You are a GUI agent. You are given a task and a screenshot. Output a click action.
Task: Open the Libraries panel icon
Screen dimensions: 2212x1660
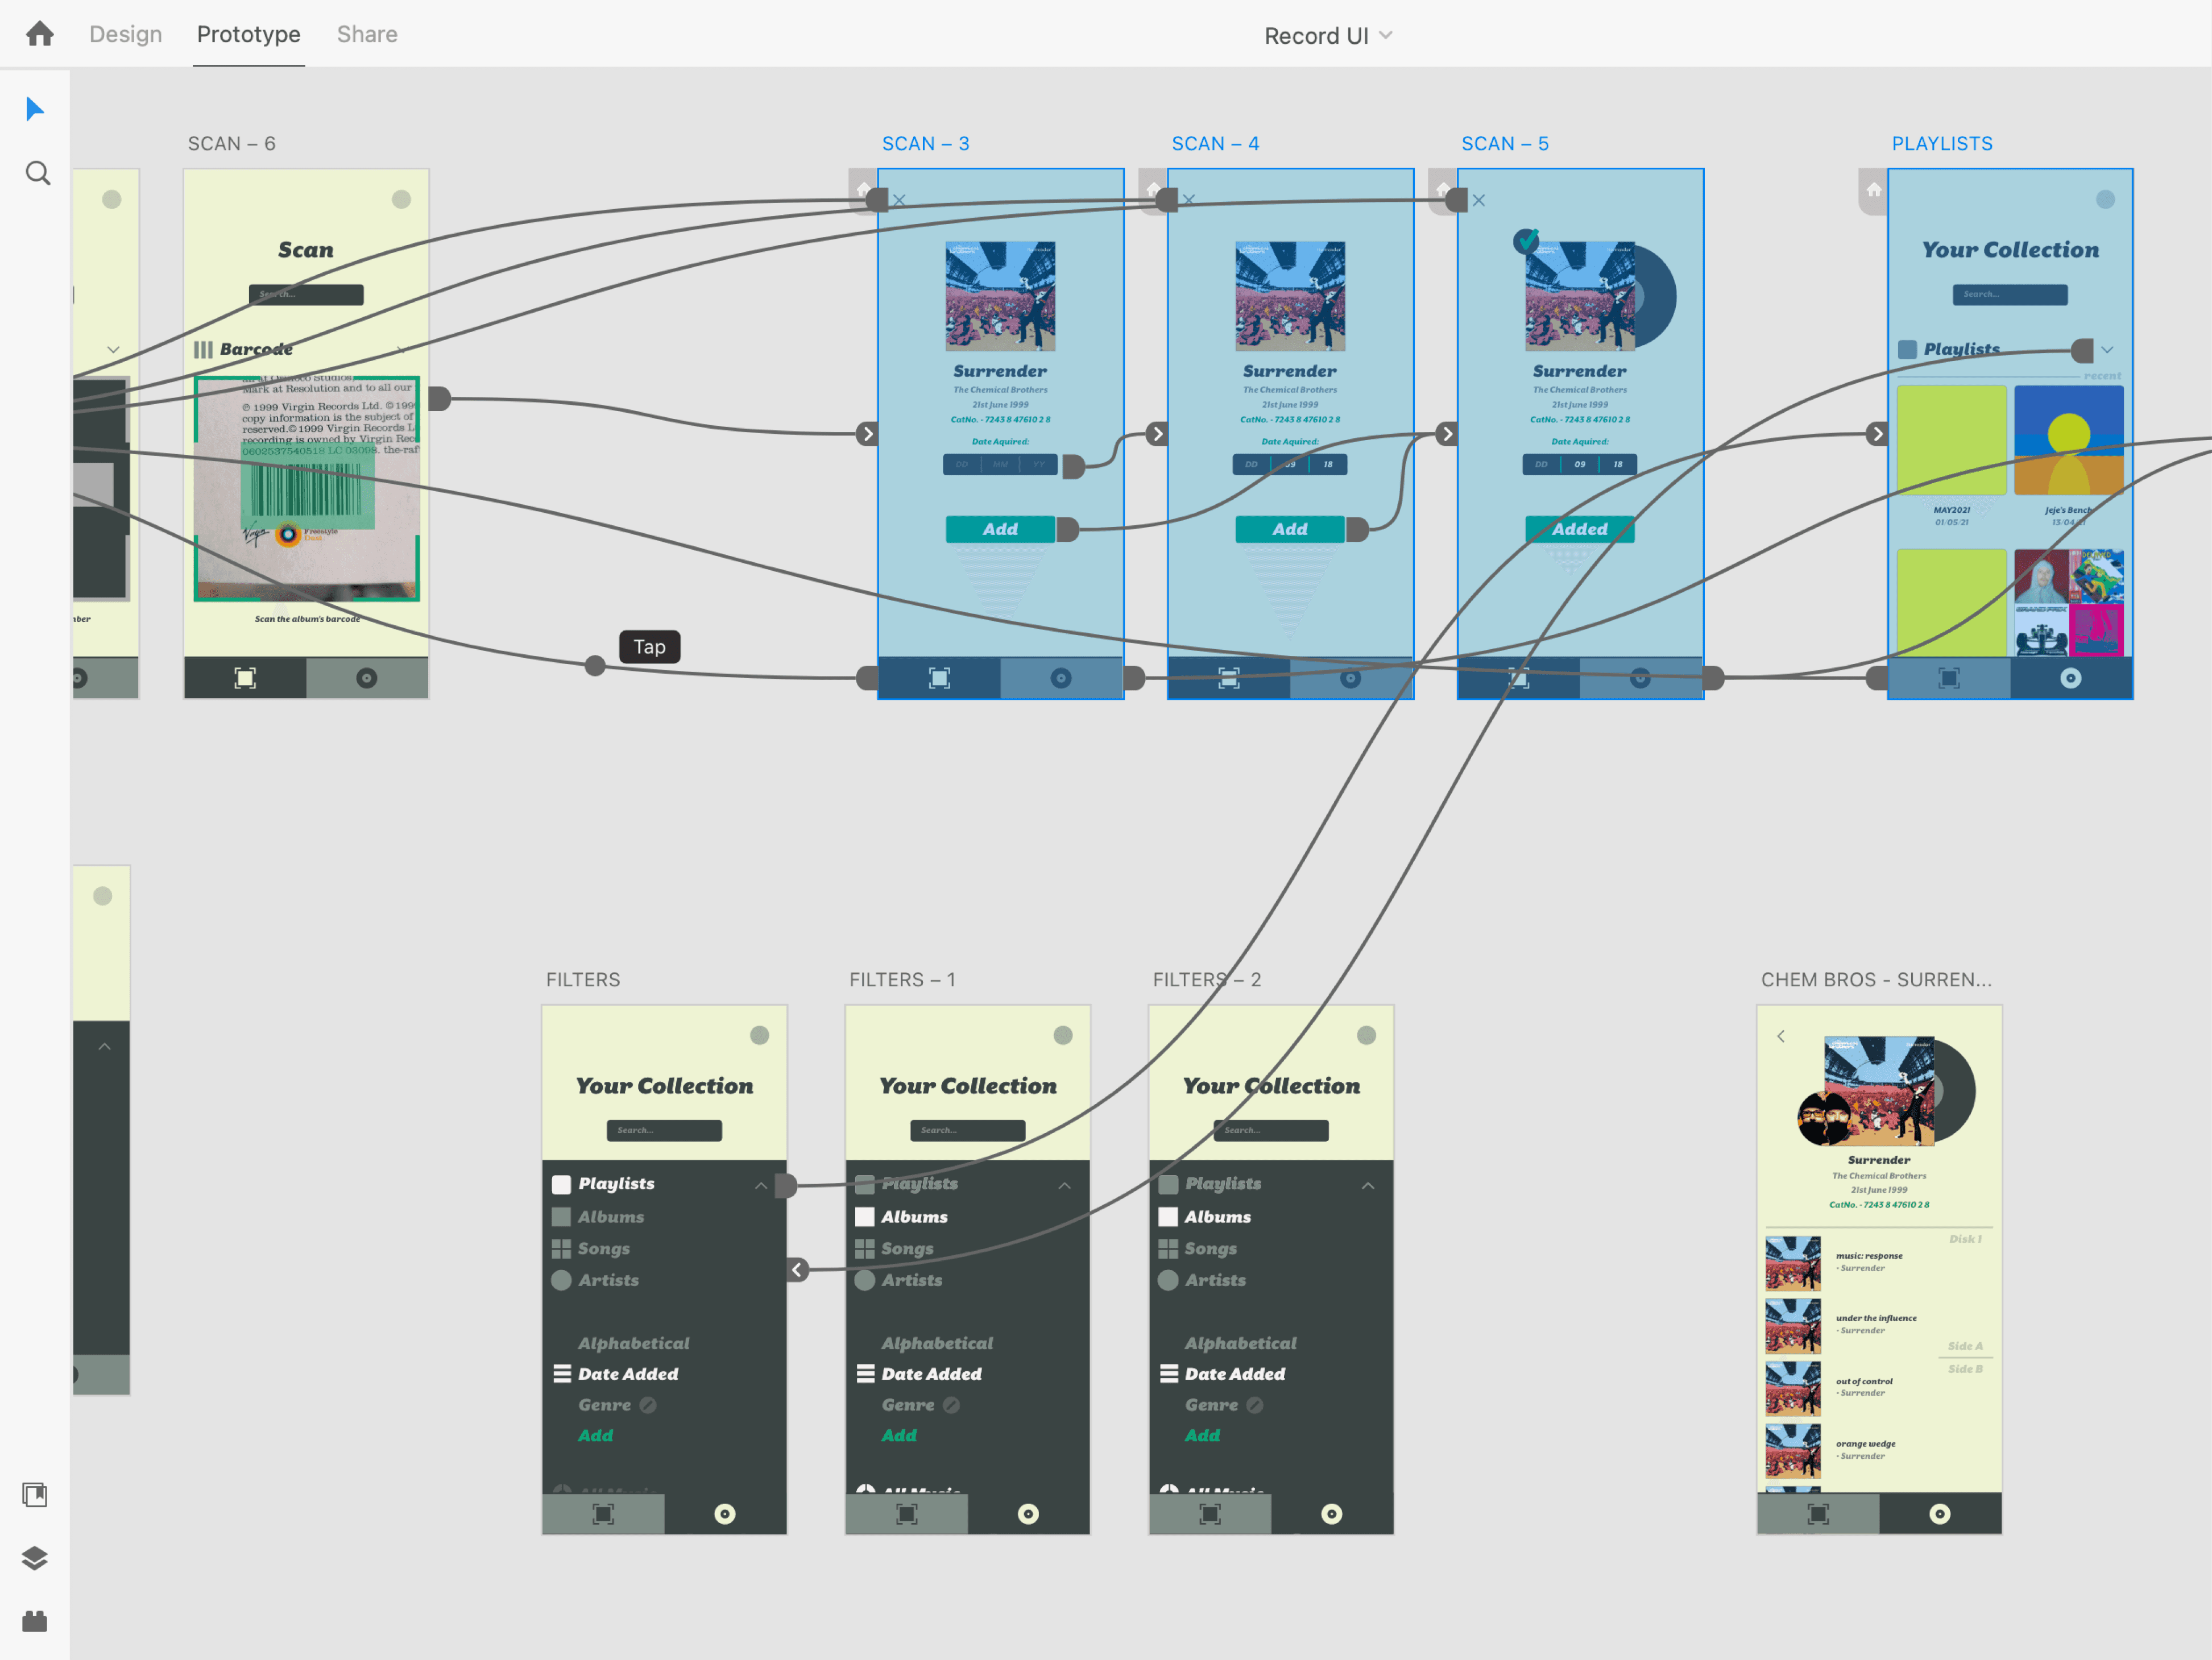(x=35, y=1495)
